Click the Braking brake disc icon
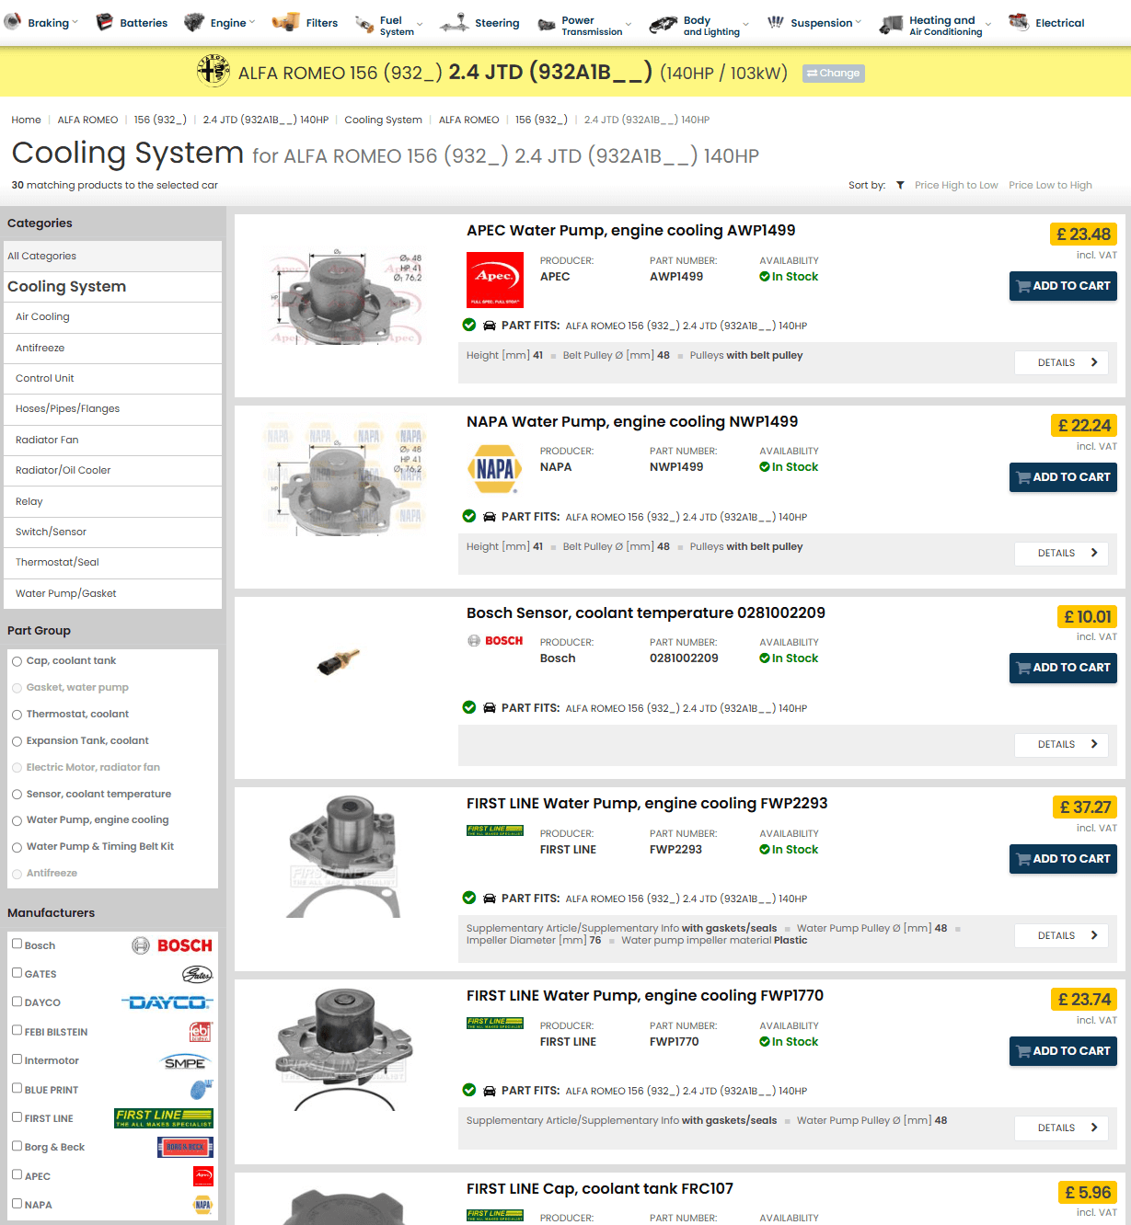This screenshot has width=1131, height=1225. tap(13, 22)
